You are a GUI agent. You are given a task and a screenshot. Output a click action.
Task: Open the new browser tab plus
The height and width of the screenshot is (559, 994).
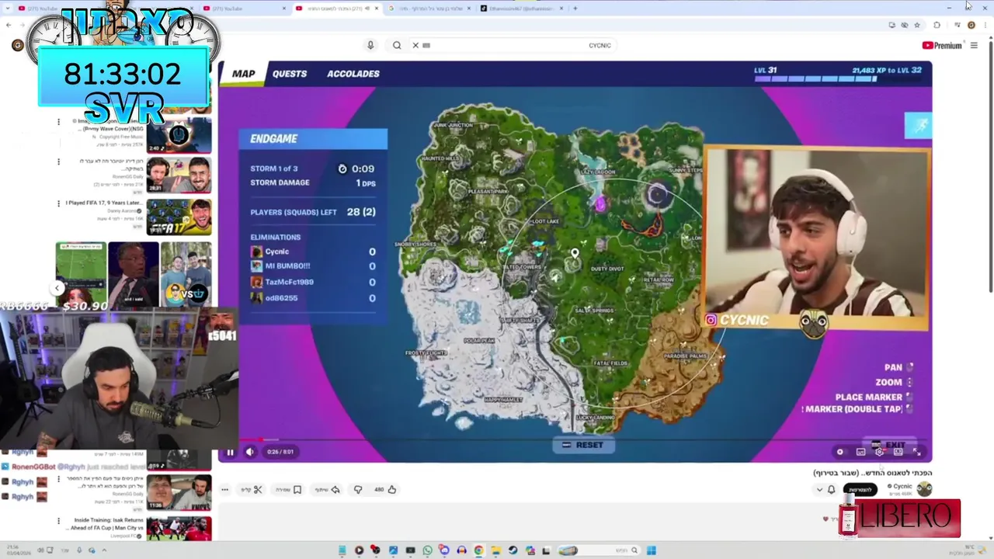tap(575, 9)
